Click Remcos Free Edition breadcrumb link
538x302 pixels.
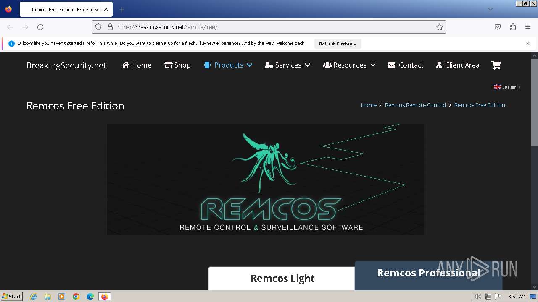(x=480, y=105)
